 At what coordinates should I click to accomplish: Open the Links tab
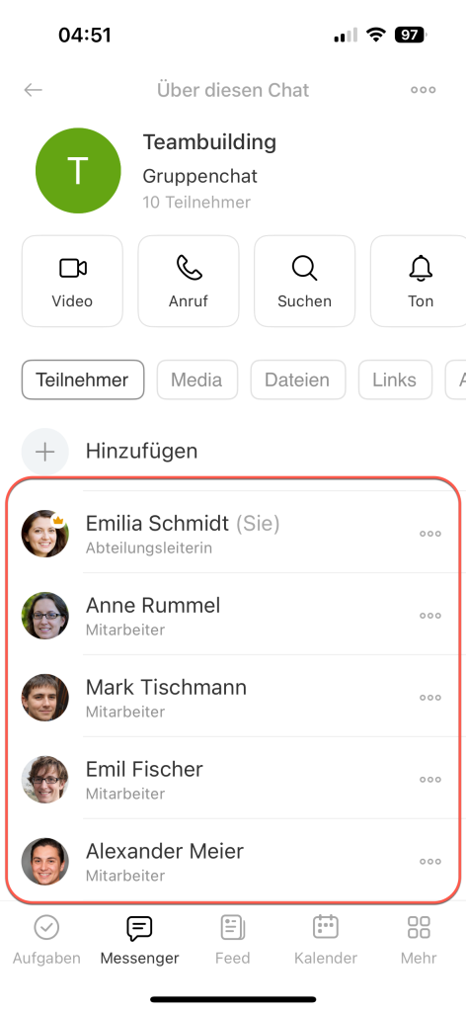tap(395, 379)
